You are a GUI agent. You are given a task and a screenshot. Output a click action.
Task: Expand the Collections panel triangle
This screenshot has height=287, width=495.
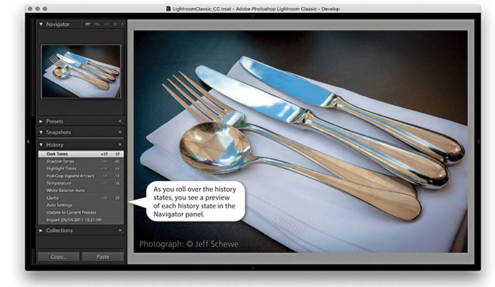(41, 231)
